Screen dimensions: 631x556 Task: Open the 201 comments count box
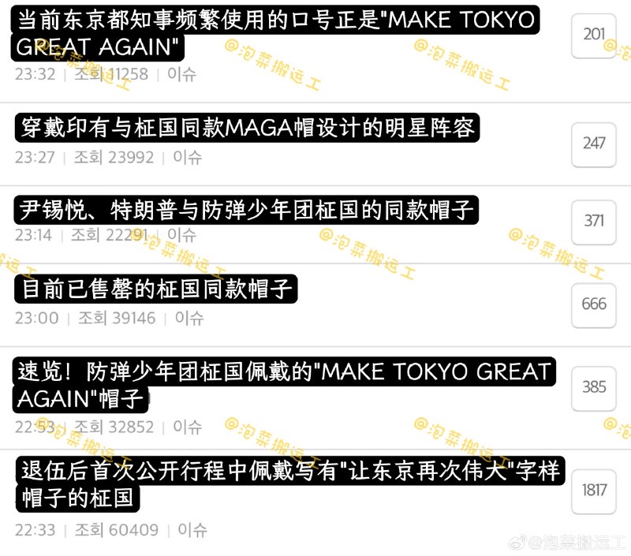(x=594, y=35)
